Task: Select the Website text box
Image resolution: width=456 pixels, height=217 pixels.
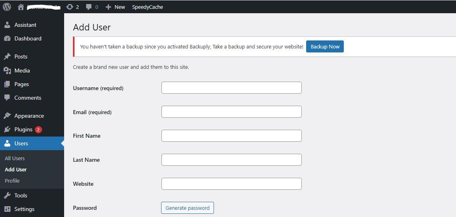Action: point(231,184)
